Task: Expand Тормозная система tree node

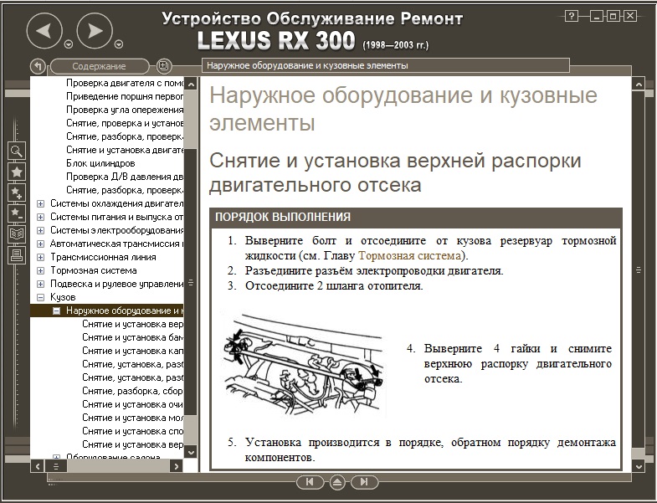Action: click(x=41, y=271)
